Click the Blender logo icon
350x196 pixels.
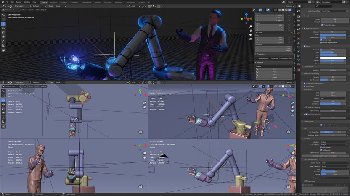tap(2, 2)
